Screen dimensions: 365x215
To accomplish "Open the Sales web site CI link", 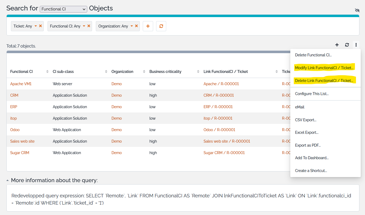I will [x=22, y=141].
